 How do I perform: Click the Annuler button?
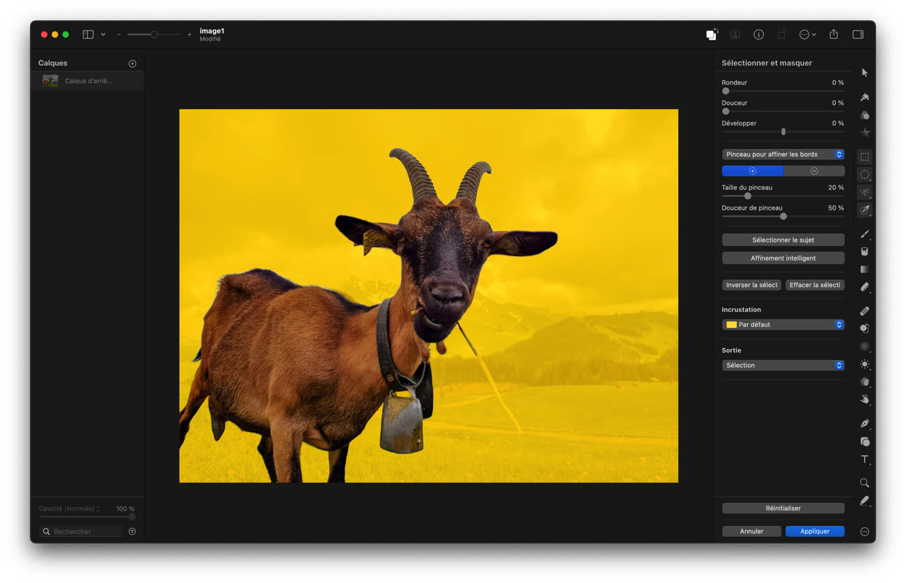[x=751, y=531]
